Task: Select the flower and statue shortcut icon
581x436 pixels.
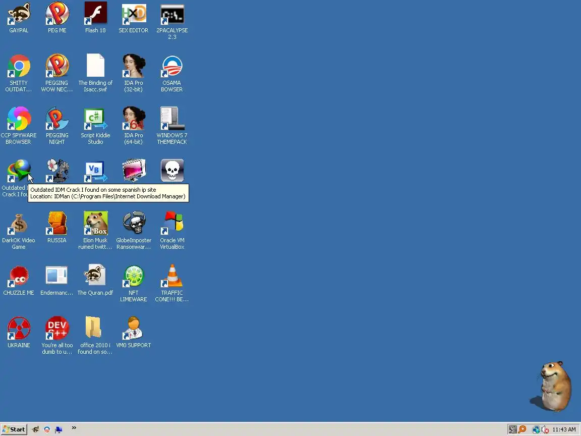Action: click(x=57, y=171)
